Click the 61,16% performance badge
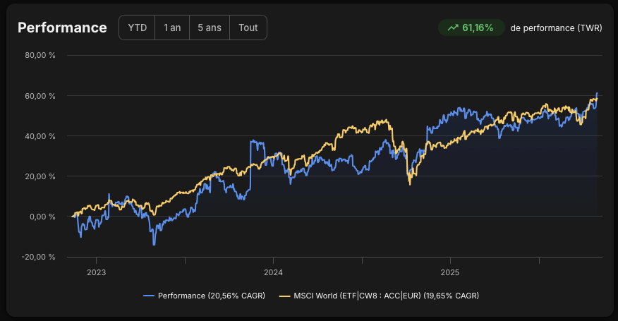 (471, 28)
